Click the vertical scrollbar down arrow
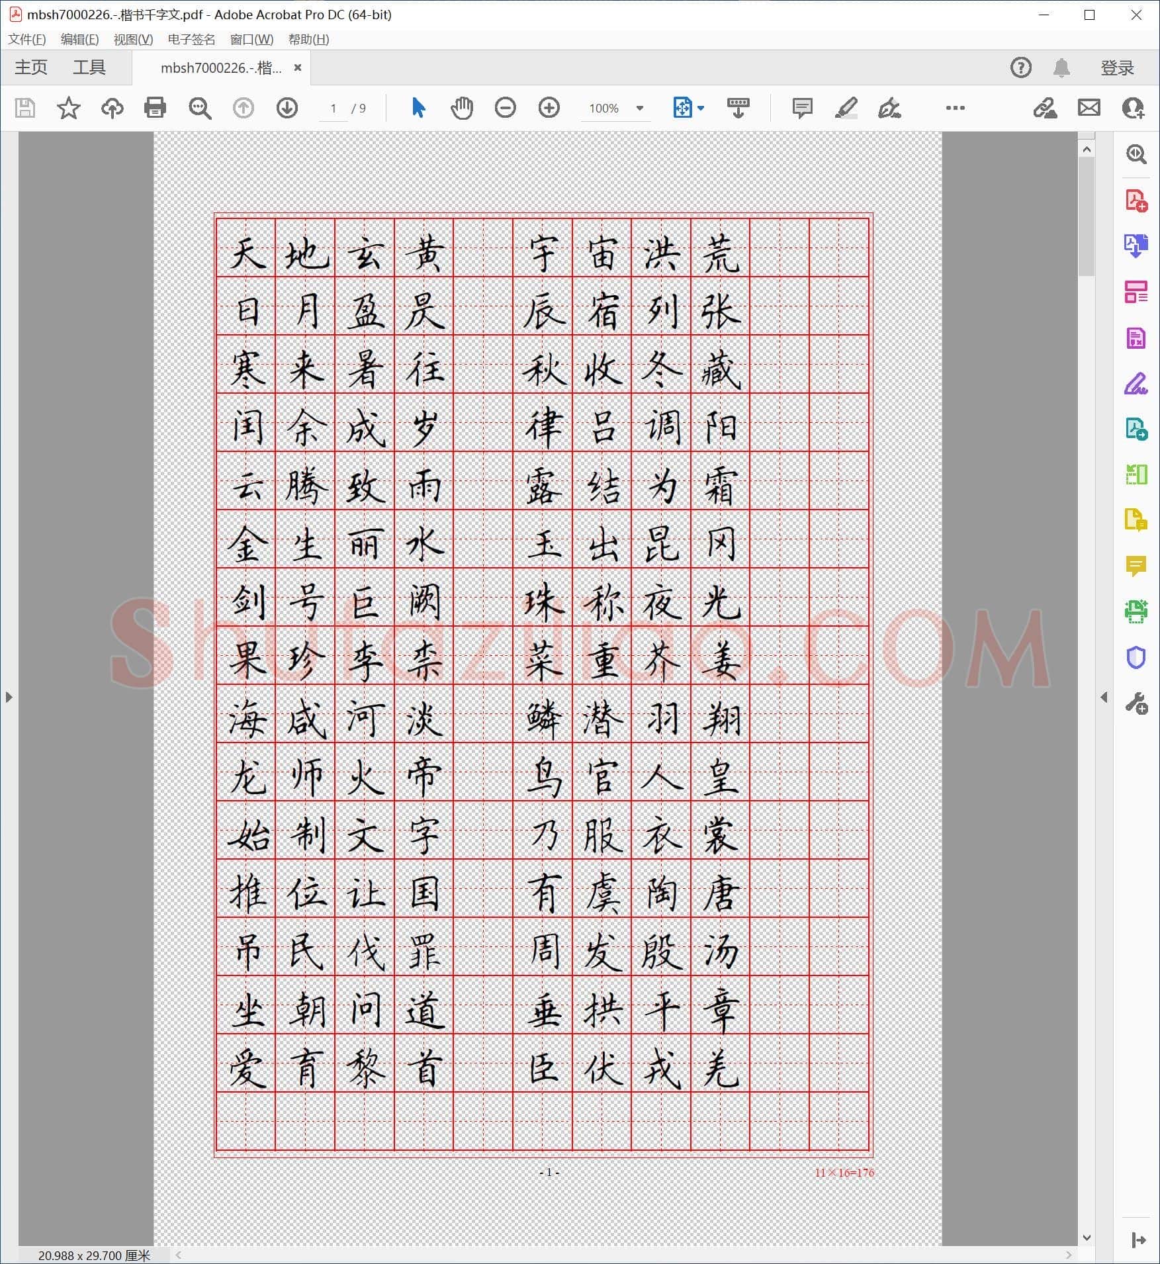Image resolution: width=1160 pixels, height=1264 pixels. click(1087, 1238)
